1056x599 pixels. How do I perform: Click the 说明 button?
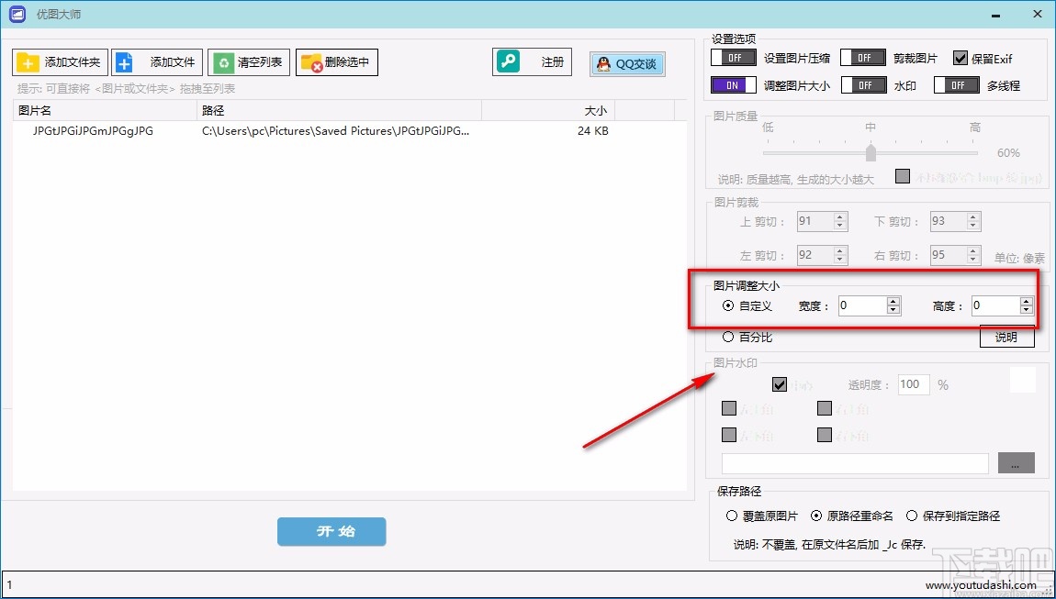[x=1006, y=337]
